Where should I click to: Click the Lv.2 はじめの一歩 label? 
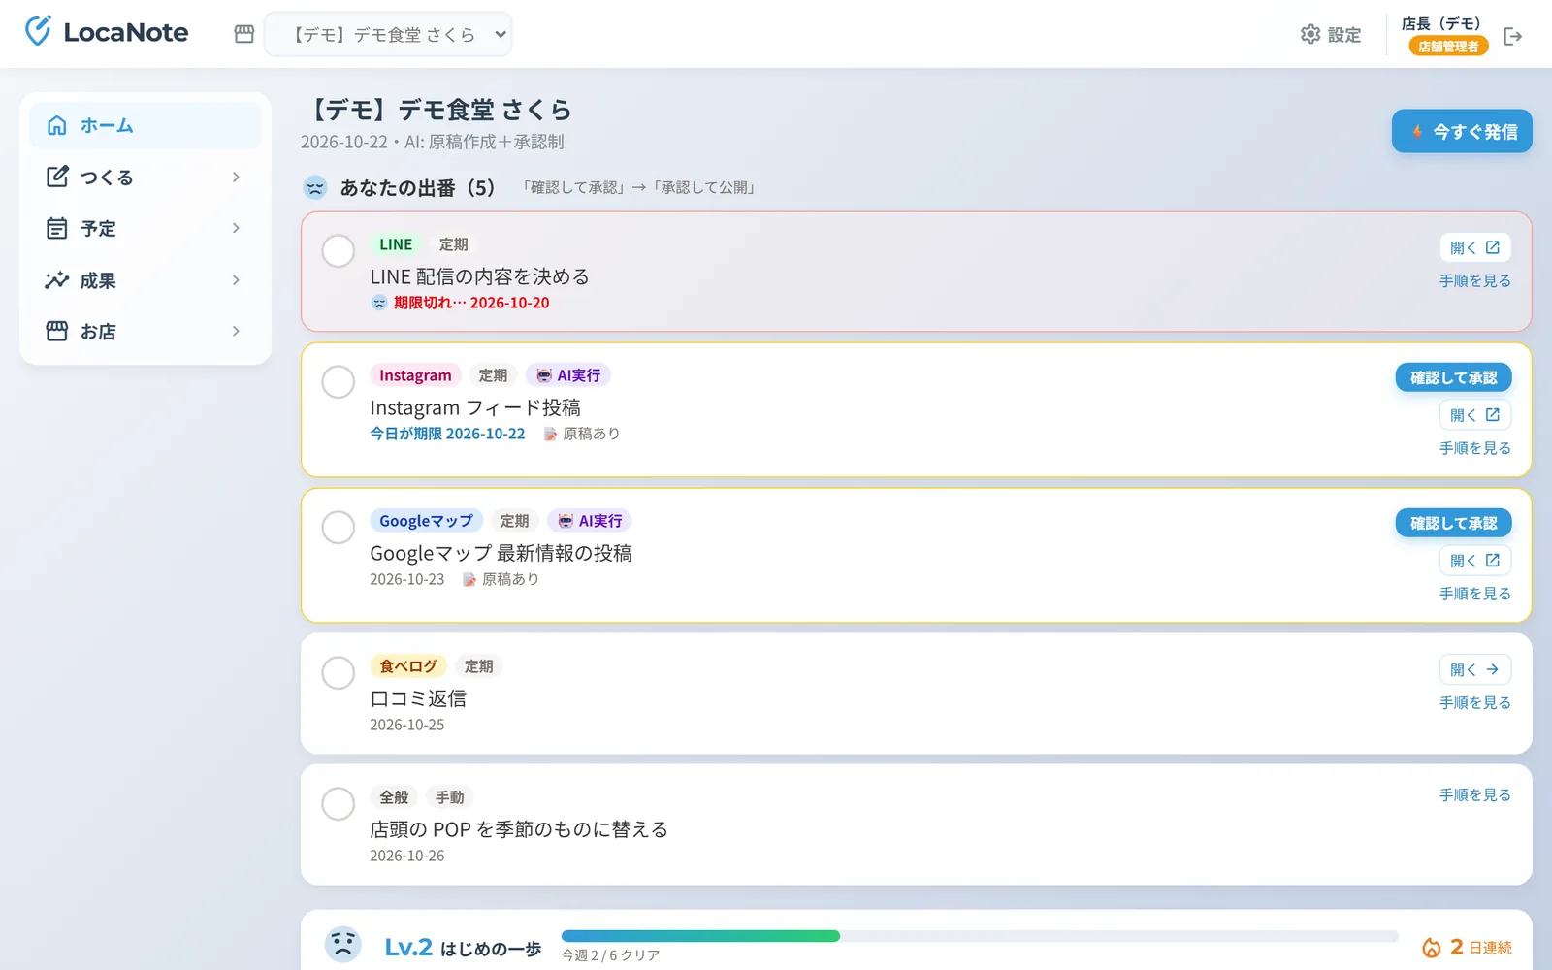[x=463, y=948]
